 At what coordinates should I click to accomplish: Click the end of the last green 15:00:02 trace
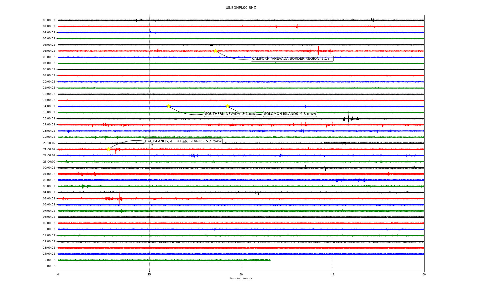[270, 260]
